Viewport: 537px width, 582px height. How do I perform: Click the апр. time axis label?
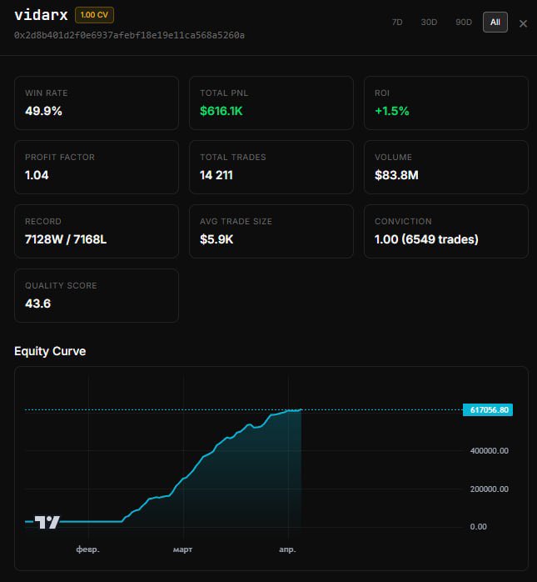287,549
